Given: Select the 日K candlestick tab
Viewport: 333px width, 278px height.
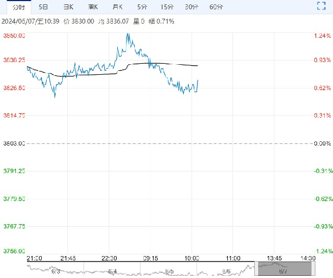Looking at the screenshot, I should [x=68, y=7].
